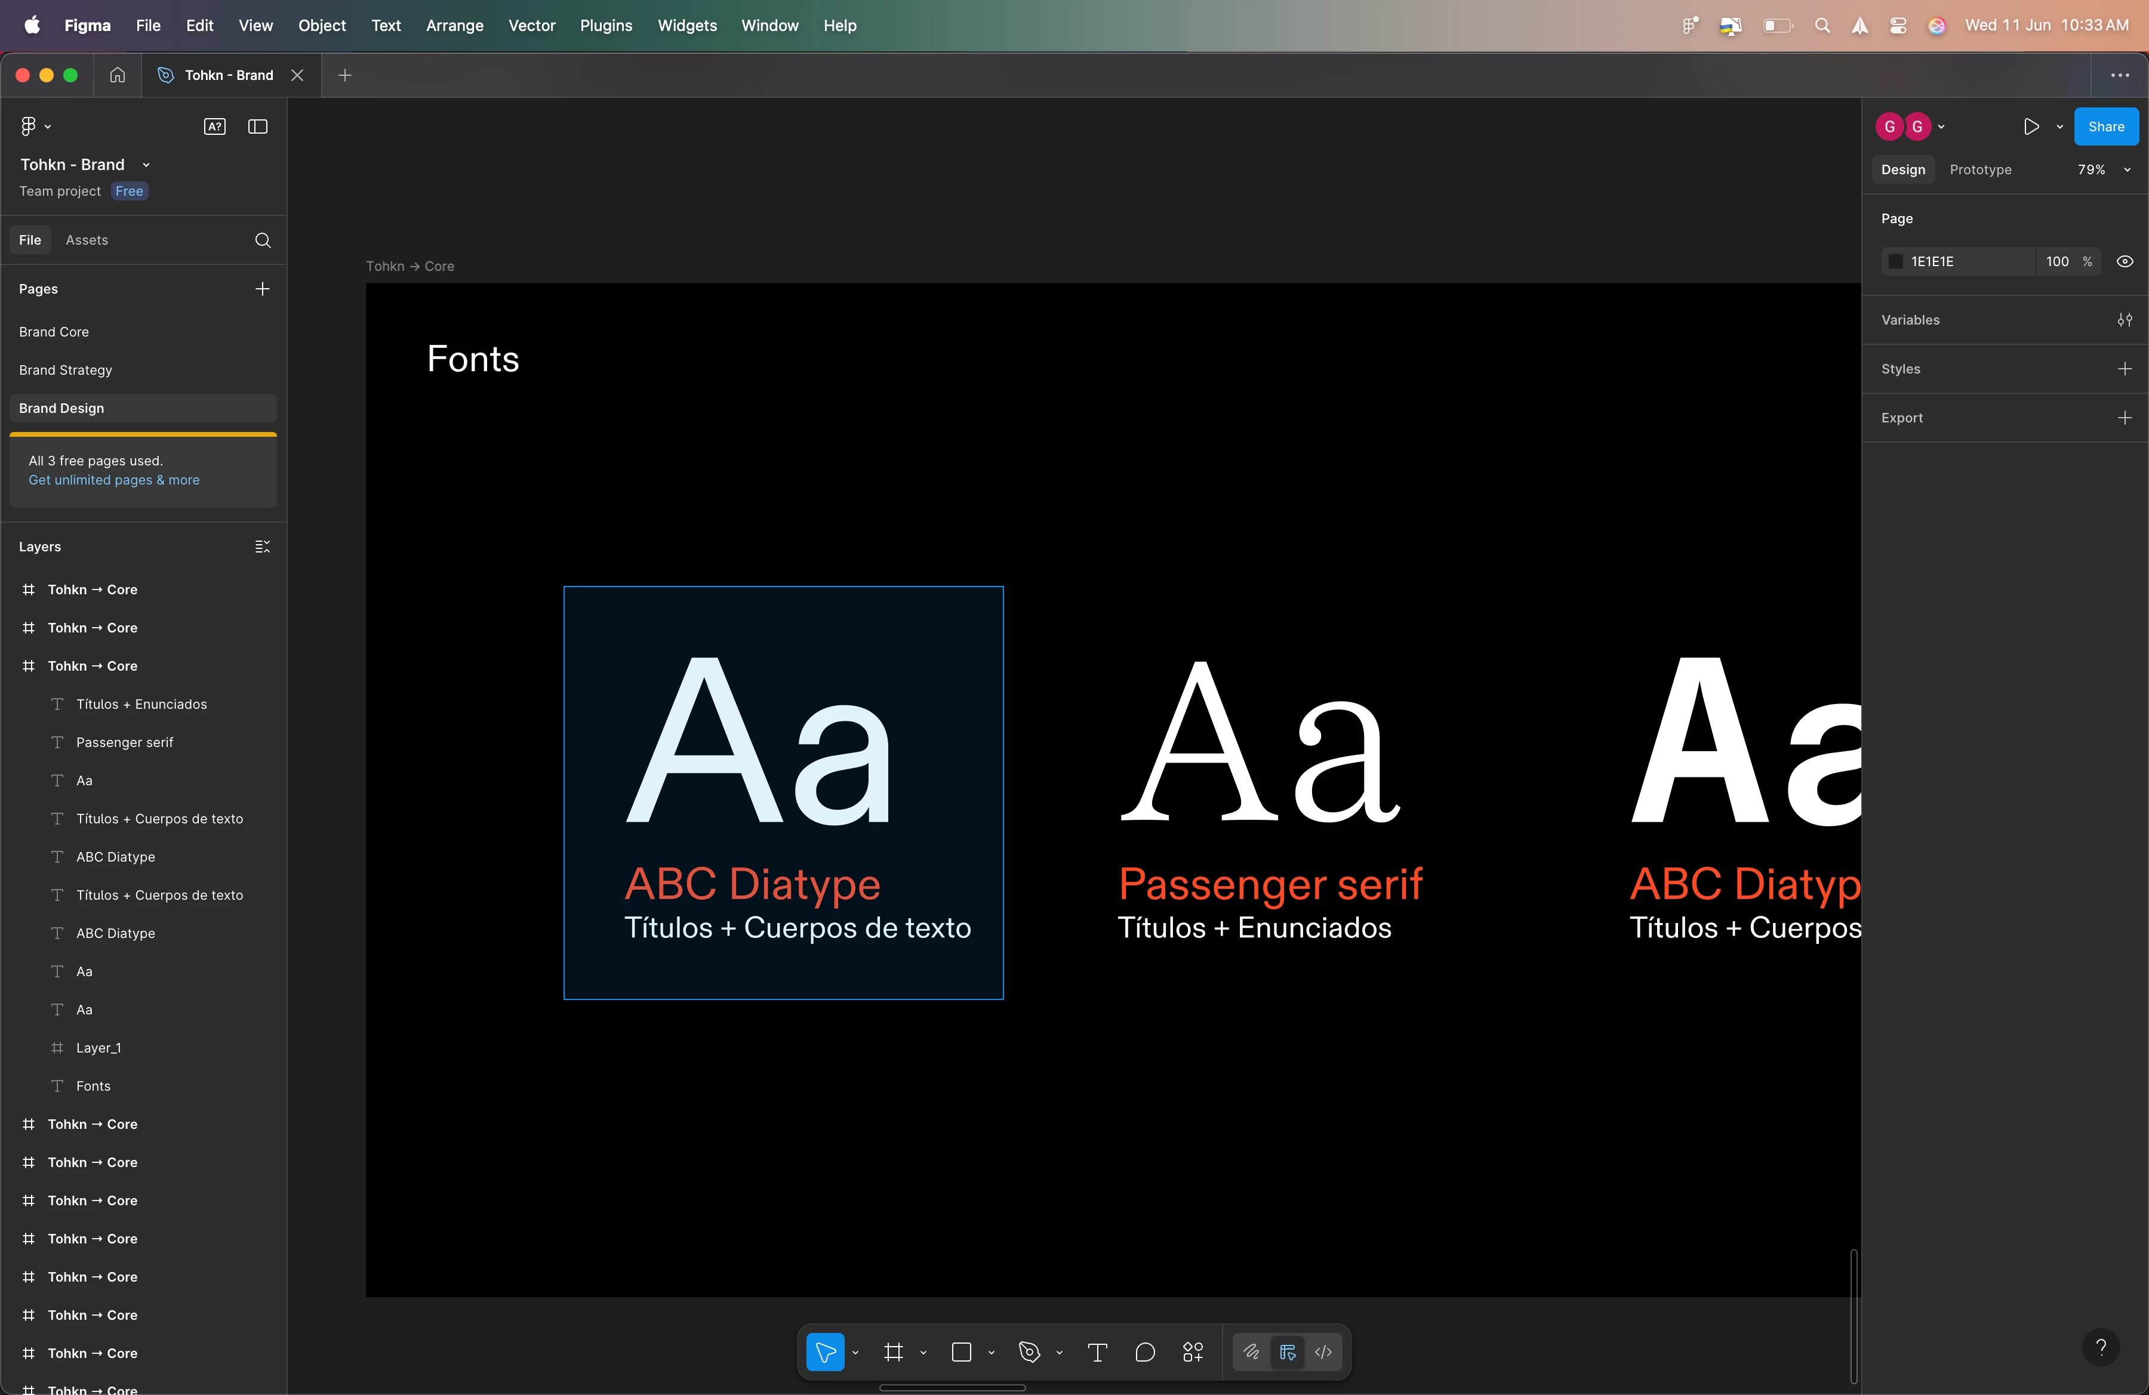The height and width of the screenshot is (1395, 2149).
Task: Add a new page with plus icon
Action: pos(263,289)
